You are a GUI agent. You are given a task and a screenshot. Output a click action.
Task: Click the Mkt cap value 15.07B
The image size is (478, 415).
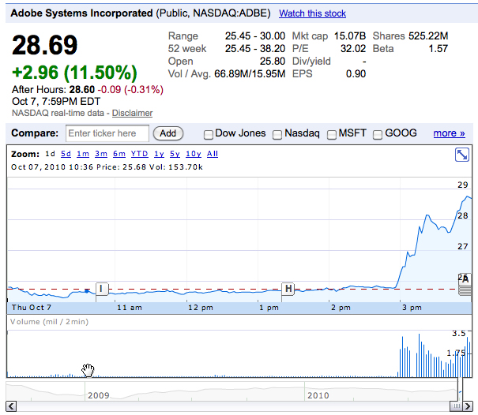pyautogui.click(x=350, y=36)
